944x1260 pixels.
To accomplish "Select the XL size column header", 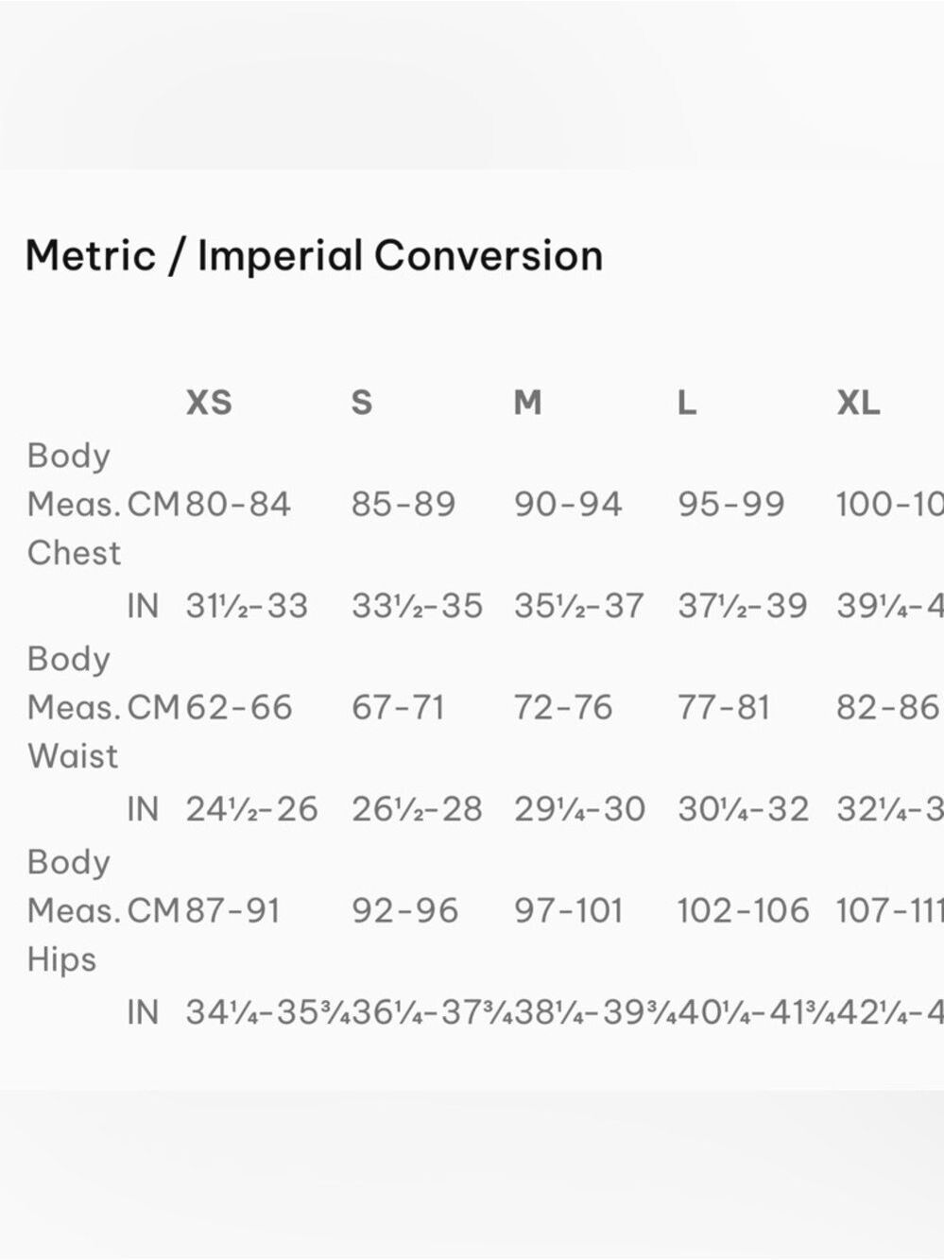I will click(x=858, y=403).
